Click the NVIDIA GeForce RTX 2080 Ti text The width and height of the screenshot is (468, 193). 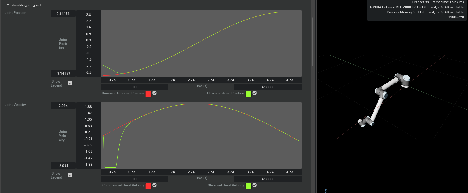point(417,7)
